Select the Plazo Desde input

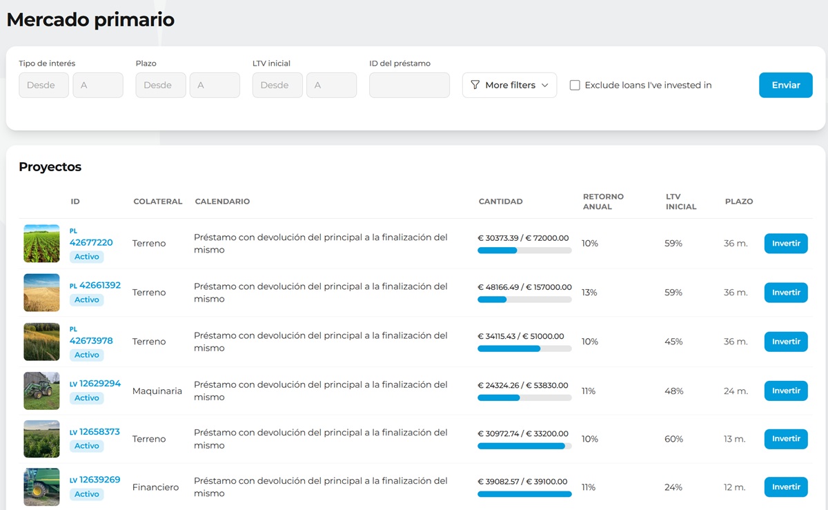tap(161, 85)
